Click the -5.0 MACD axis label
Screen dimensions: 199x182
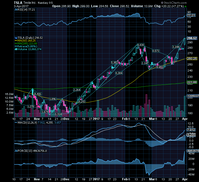point(190,147)
